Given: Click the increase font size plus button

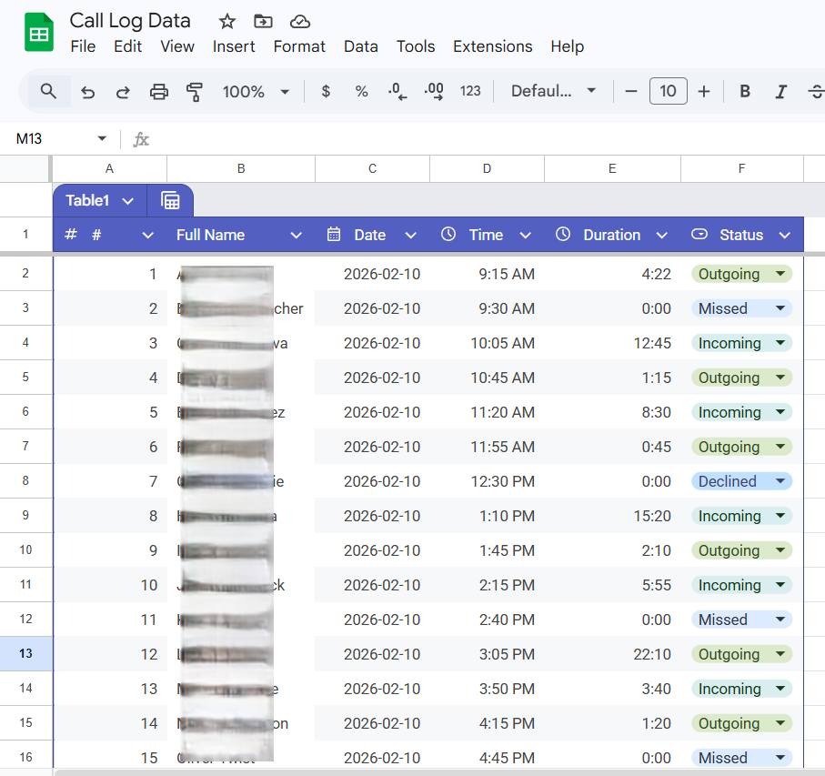Looking at the screenshot, I should 703,92.
